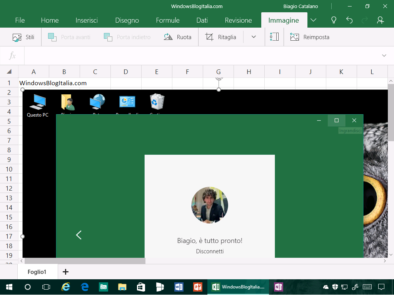Select column D header

126,72
